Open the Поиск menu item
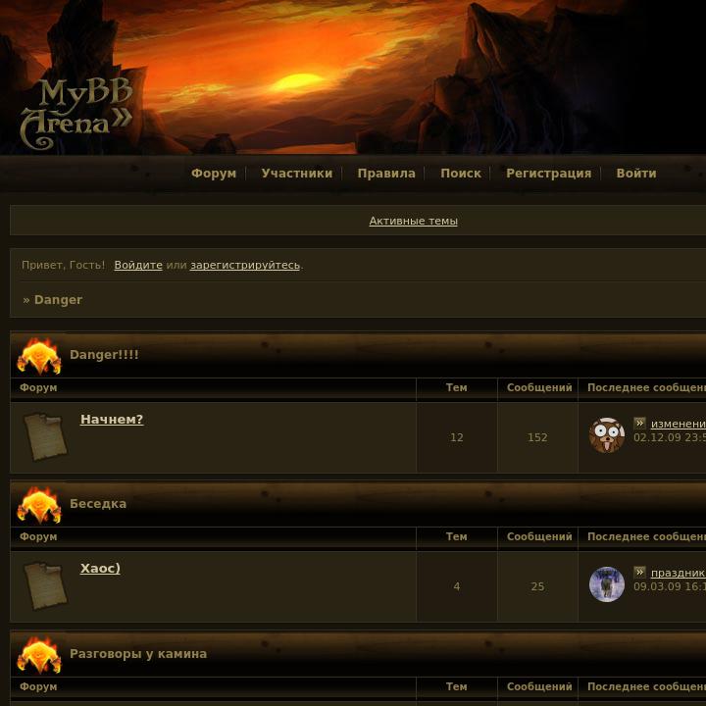This screenshot has width=706, height=706. tap(461, 174)
